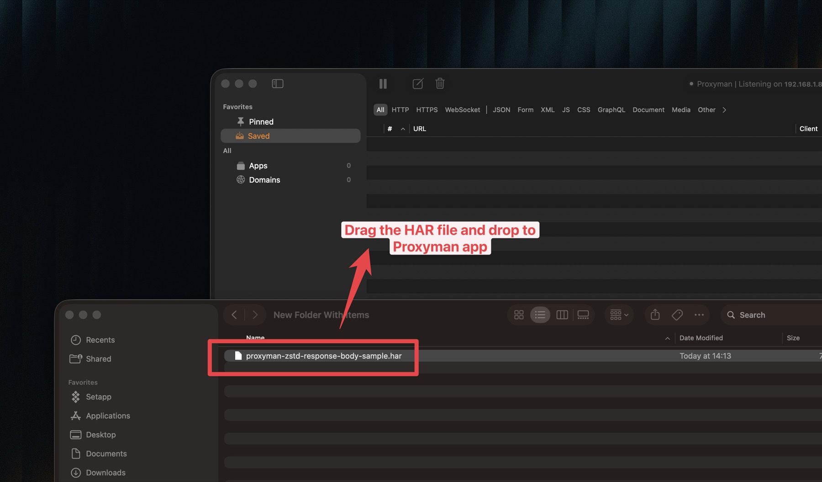Switch Finder to list view
822x482 pixels.
pos(540,315)
